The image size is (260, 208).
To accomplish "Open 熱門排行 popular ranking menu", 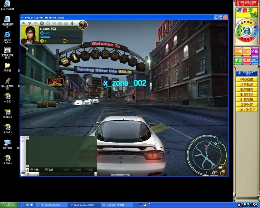I will 247,74.
